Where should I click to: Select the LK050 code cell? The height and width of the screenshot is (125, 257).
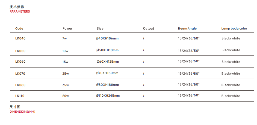[x=21, y=51]
